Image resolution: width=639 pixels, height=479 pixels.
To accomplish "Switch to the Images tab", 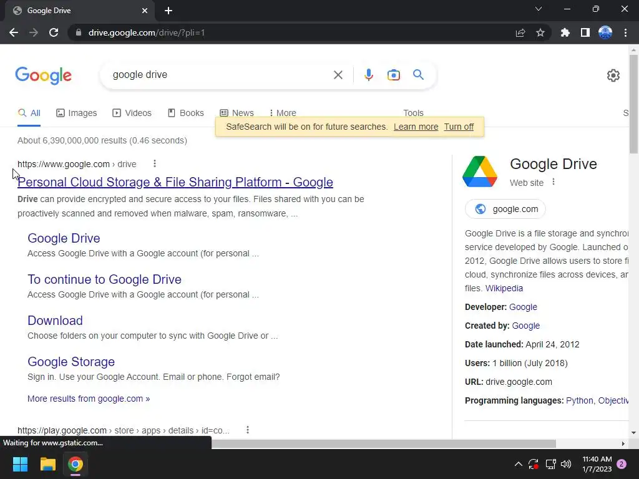I will pyautogui.click(x=77, y=113).
